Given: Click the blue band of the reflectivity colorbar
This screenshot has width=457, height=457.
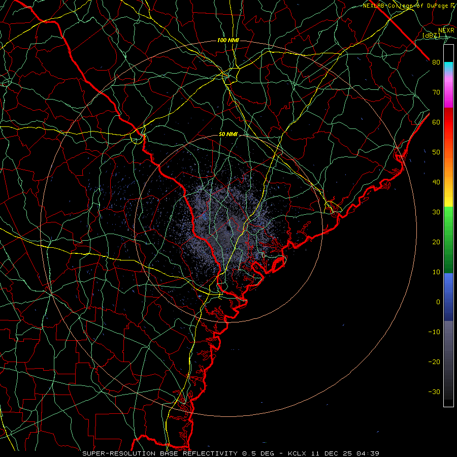Looking at the screenshot, I should click(448, 297).
